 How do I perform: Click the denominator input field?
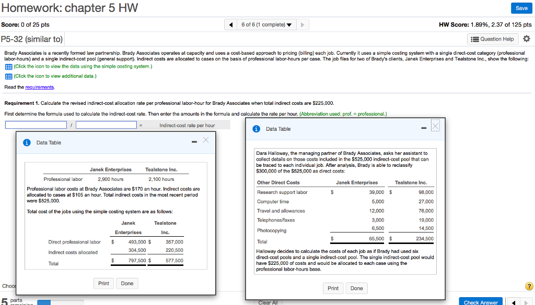(x=106, y=125)
